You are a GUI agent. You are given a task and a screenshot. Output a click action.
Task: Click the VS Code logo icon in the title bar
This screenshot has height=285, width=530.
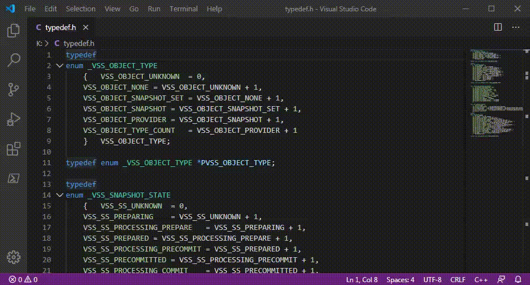(10, 9)
